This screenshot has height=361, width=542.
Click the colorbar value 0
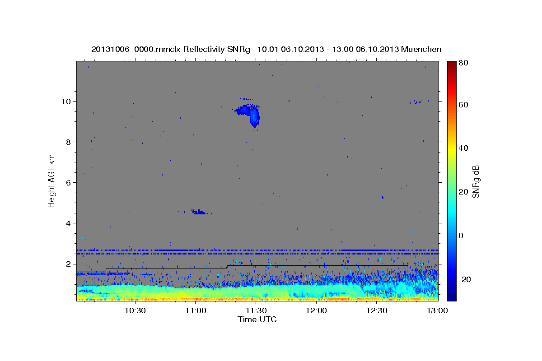461,236
